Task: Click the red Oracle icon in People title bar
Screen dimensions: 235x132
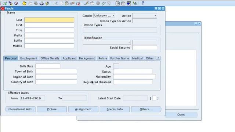Action: coord(3,8)
